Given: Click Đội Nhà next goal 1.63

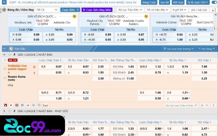Looking at the screenshot, I should pyautogui.click(x=123, y=67).
